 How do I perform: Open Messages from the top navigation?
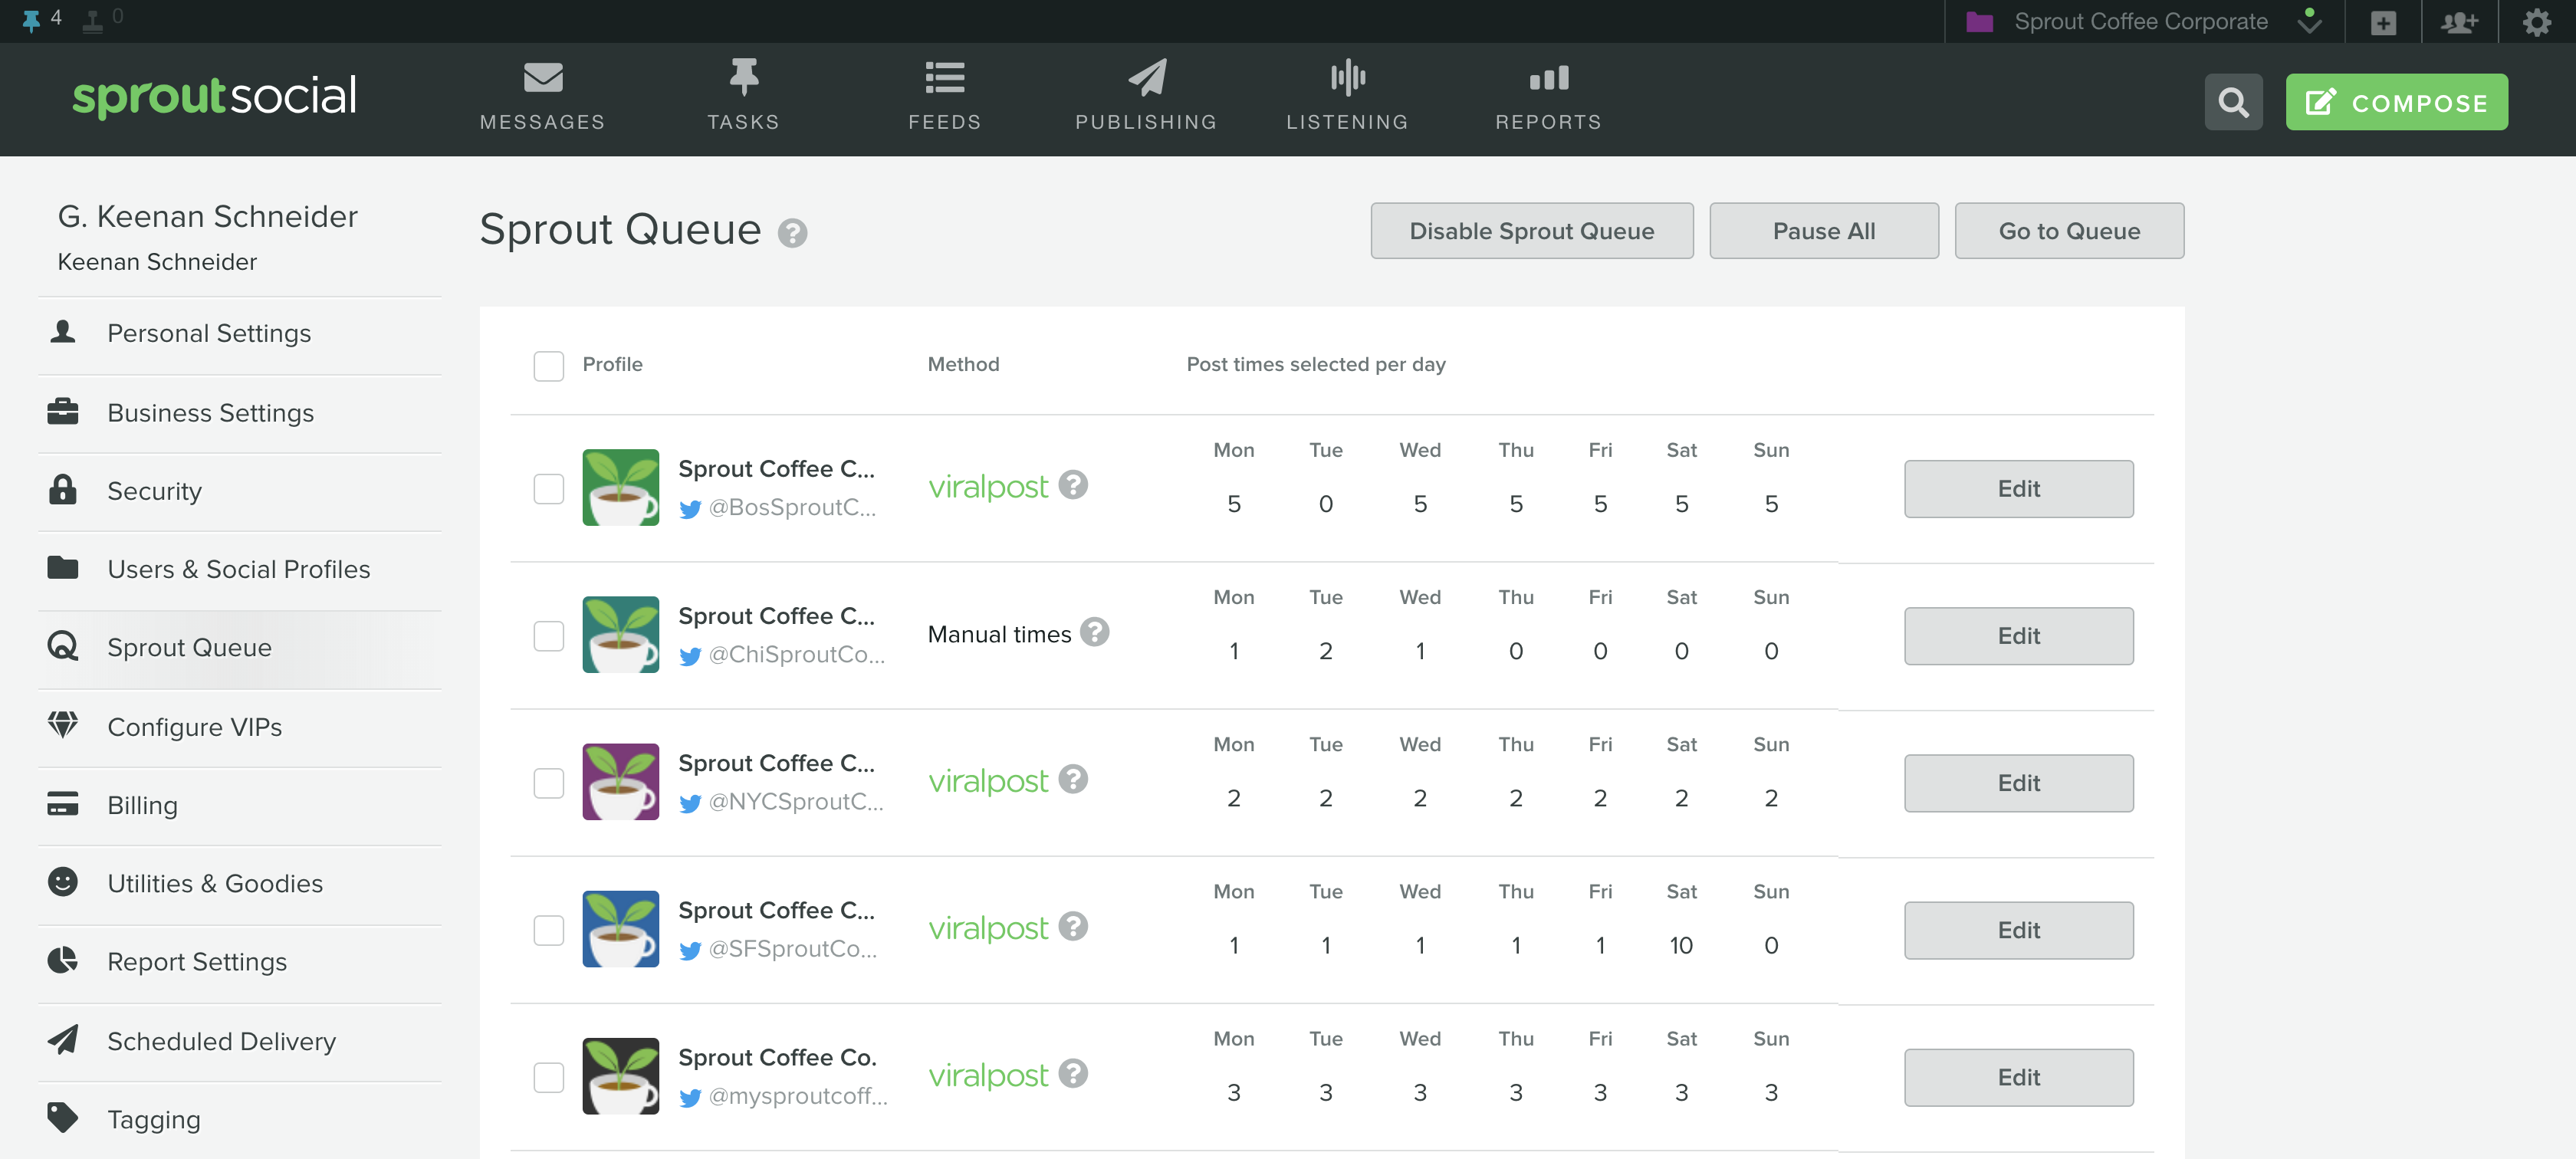click(541, 95)
